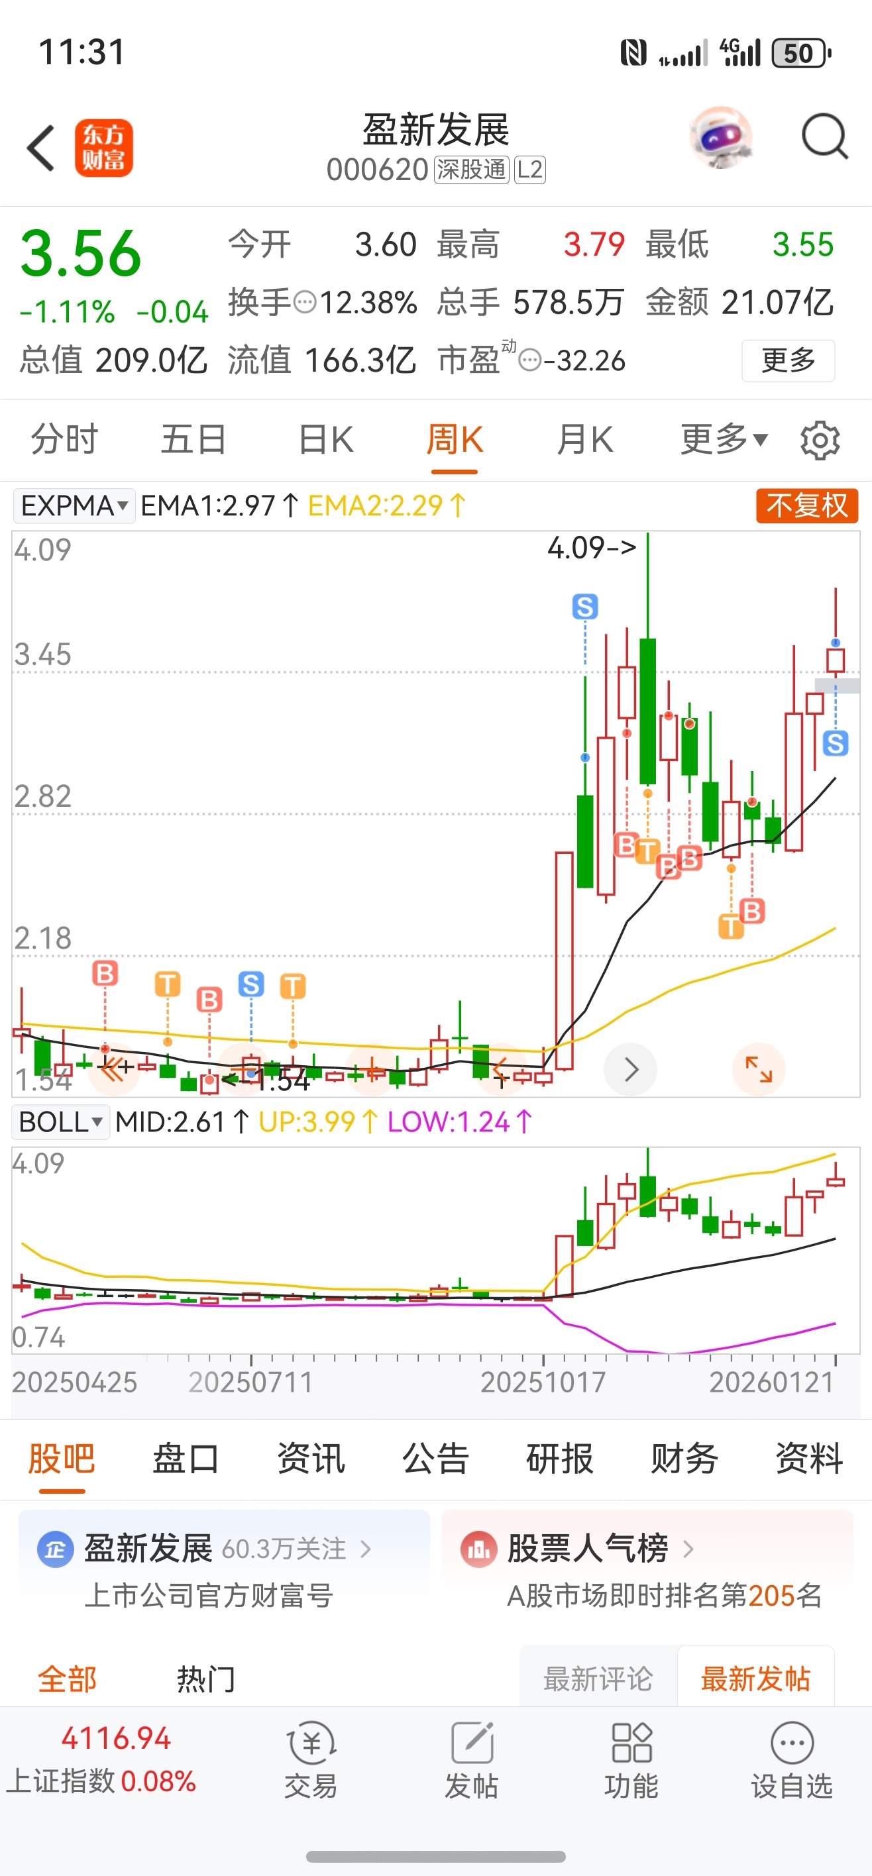This screenshot has width=872, height=1876.
Task: Open the AI robot assistant avatar
Action: tap(721, 137)
